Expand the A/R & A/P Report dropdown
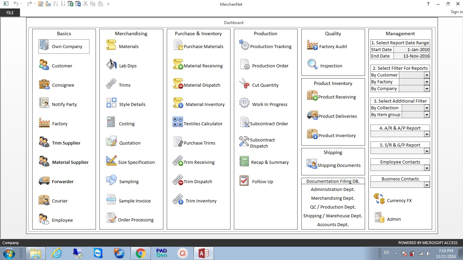 [x=427, y=134]
